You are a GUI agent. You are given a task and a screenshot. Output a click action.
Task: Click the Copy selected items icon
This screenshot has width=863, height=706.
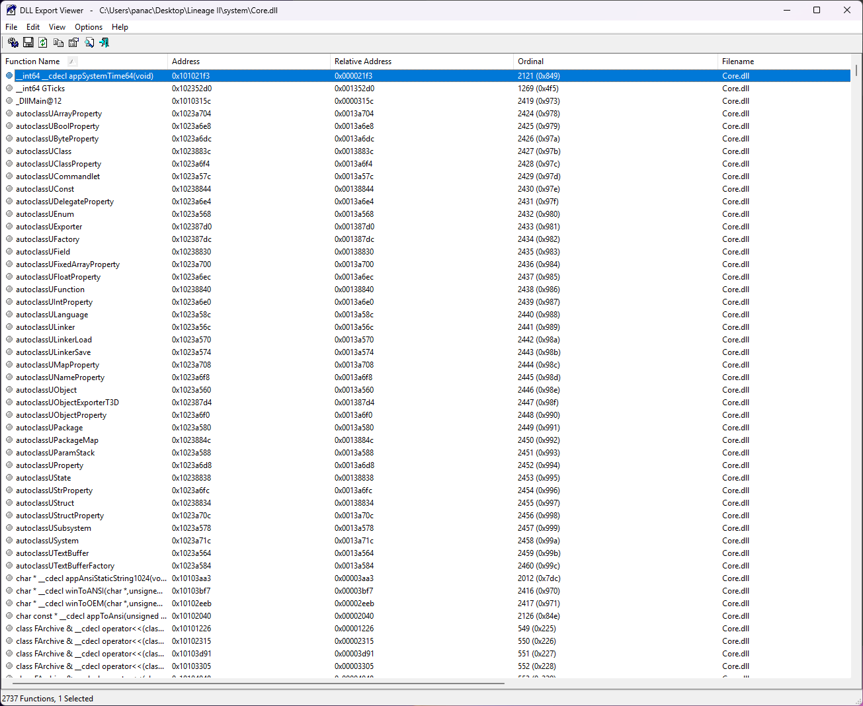pyautogui.click(x=58, y=42)
